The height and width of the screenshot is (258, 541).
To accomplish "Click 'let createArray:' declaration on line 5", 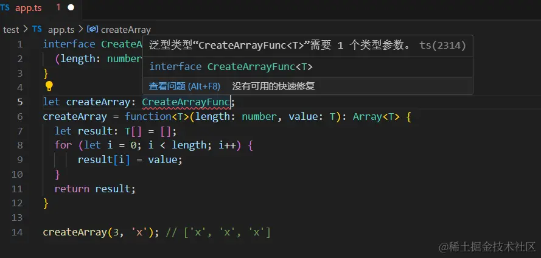I will click(89, 102).
